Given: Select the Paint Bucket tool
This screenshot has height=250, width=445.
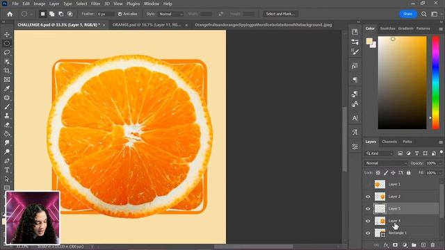Looking at the screenshot, I should [x=7, y=134].
